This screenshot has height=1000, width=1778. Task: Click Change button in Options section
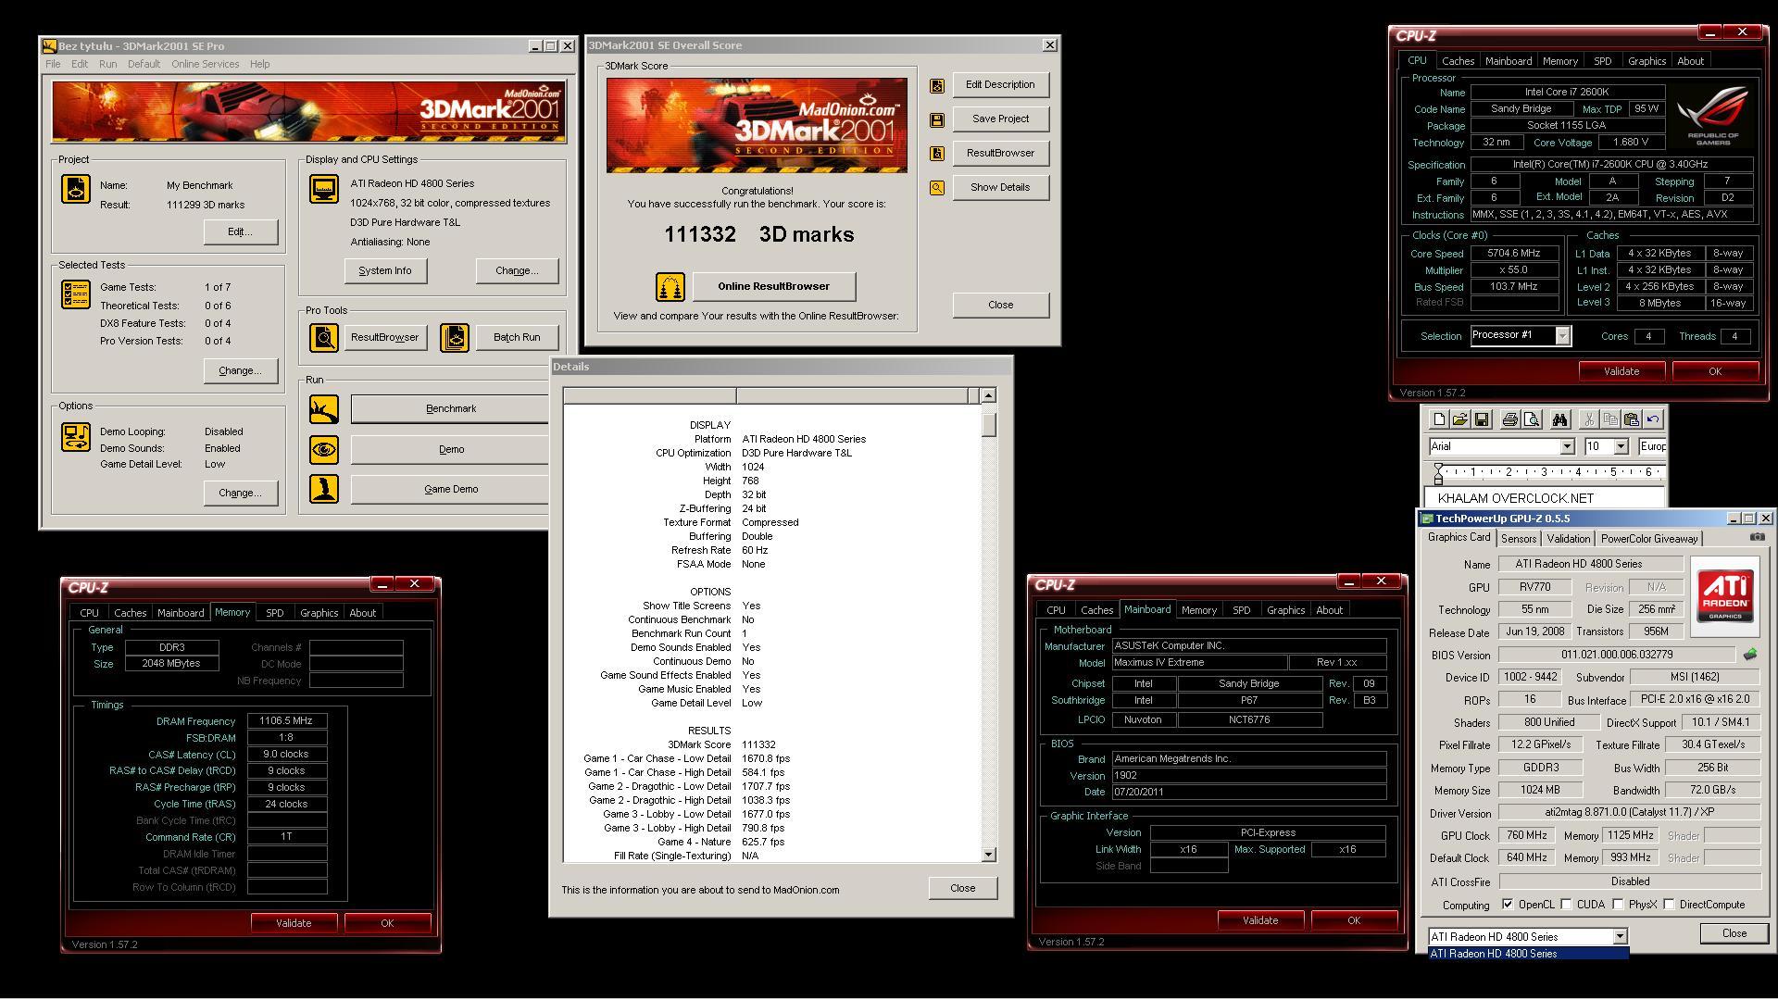tap(240, 494)
